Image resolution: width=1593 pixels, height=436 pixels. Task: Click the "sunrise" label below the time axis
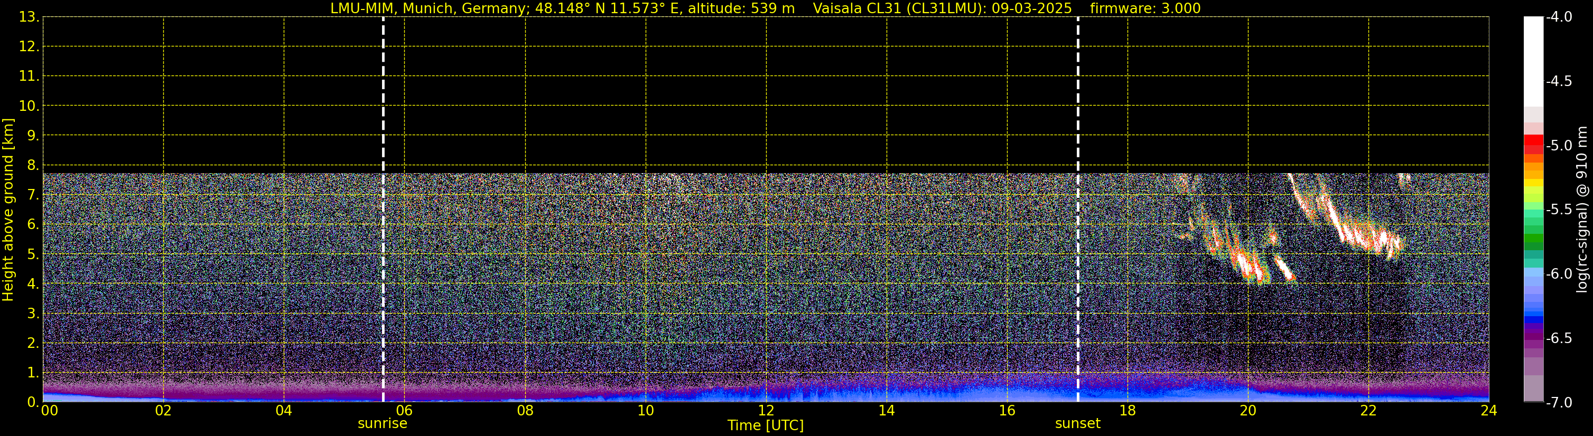[383, 424]
